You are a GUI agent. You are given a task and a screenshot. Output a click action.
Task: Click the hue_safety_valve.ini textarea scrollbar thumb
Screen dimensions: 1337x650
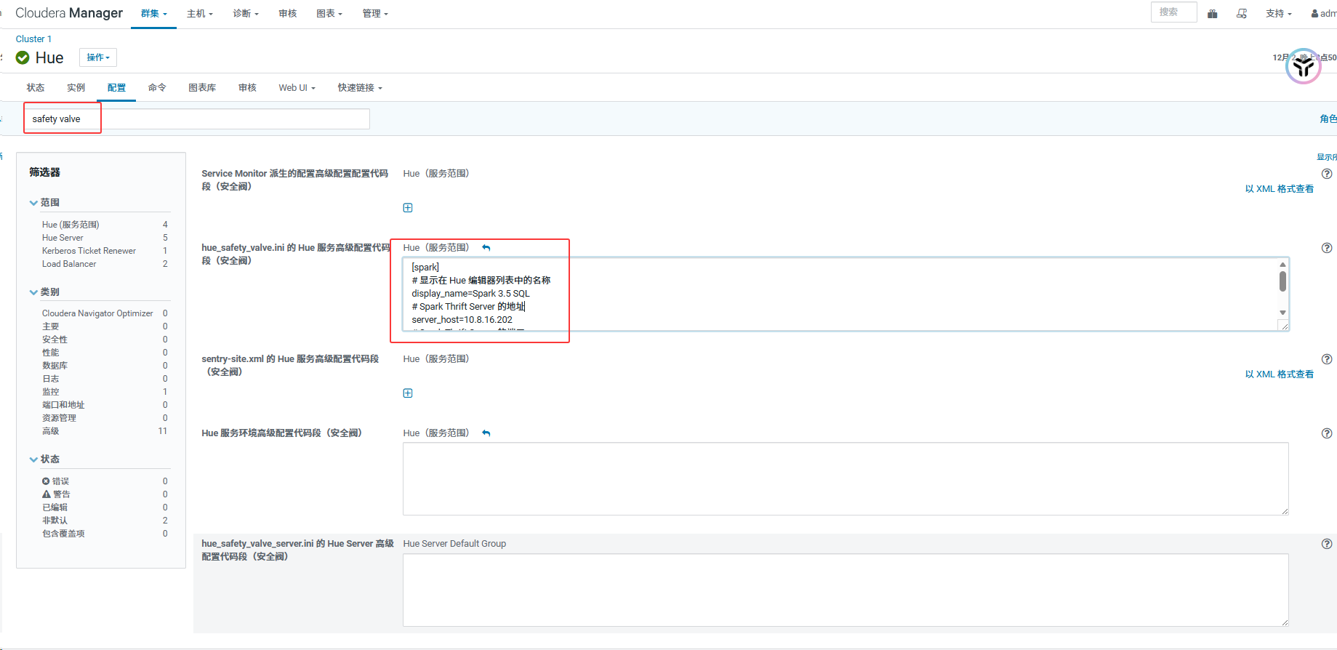tap(1282, 281)
